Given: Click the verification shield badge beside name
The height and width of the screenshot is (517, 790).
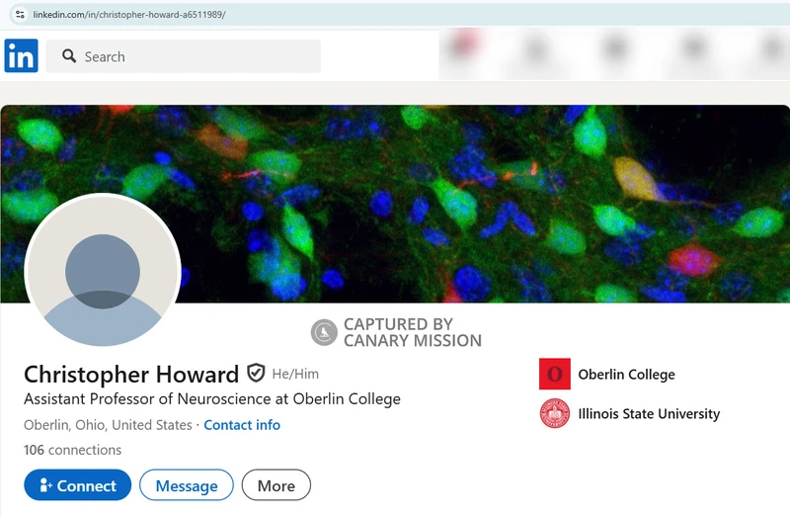Looking at the screenshot, I should 256,374.
